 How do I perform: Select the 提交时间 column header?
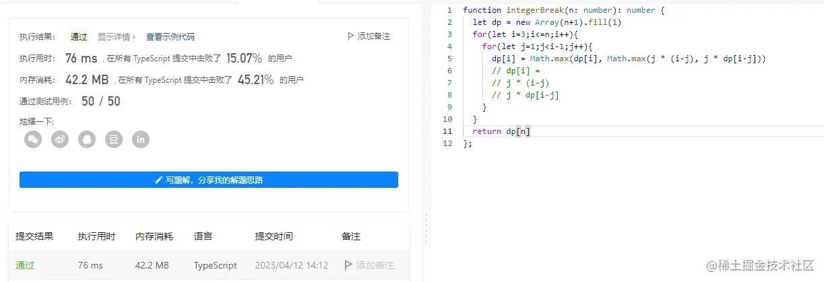pos(274,237)
